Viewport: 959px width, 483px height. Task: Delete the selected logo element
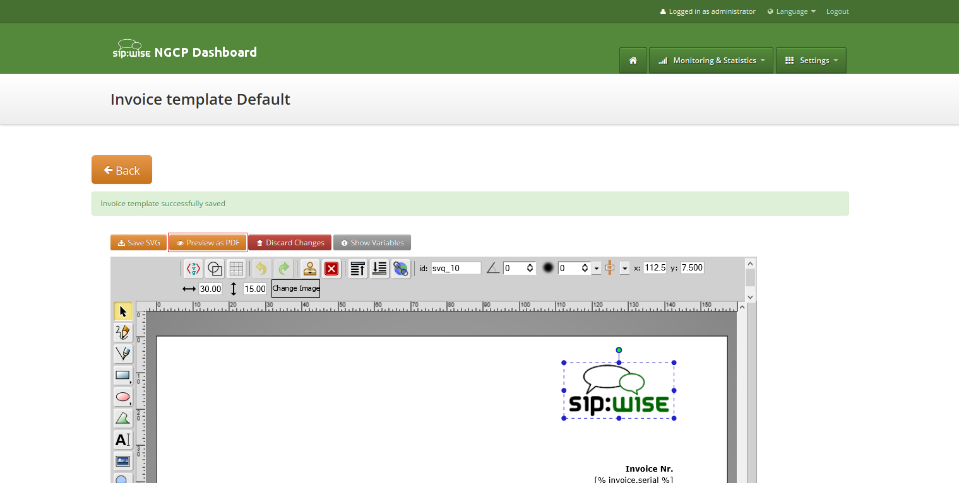click(x=331, y=268)
